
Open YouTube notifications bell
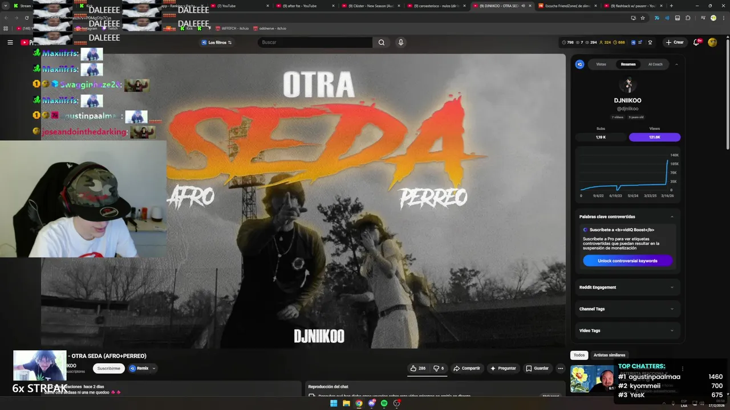click(697, 42)
